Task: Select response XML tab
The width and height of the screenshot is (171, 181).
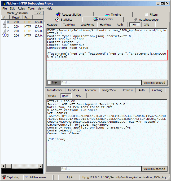Action: (x=78, y=96)
